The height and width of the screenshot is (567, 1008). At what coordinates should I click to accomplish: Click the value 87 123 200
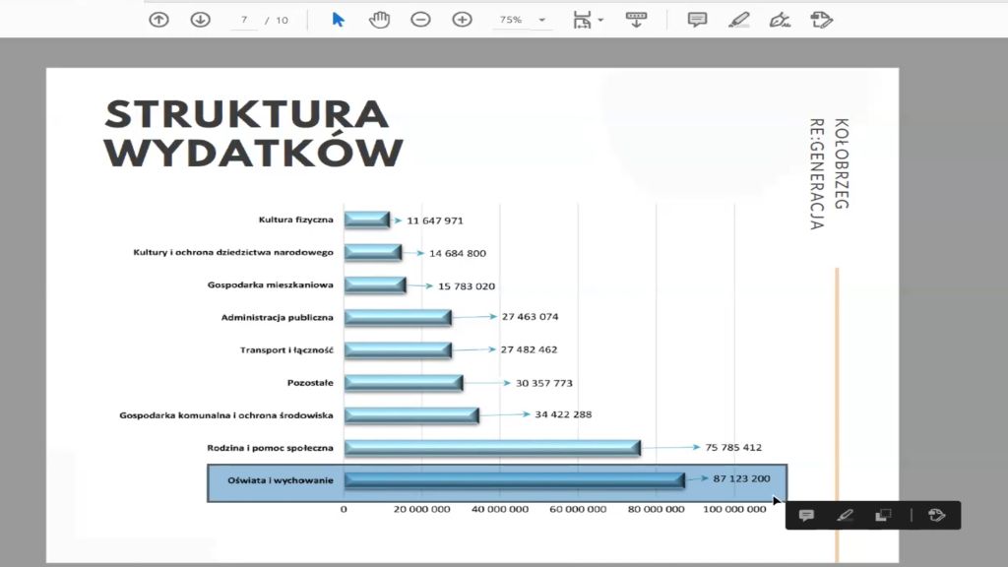(741, 479)
